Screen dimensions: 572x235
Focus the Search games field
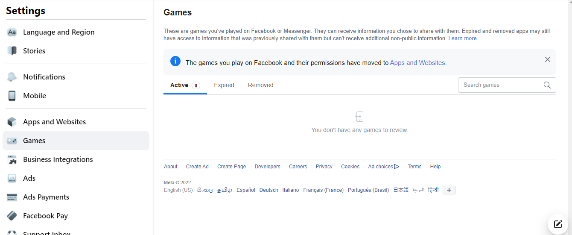(x=507, y=85)
